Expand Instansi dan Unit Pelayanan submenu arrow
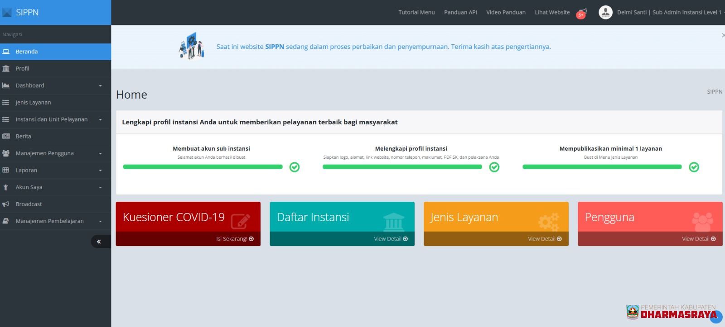 pyautogui.click(x=100, y=120)
